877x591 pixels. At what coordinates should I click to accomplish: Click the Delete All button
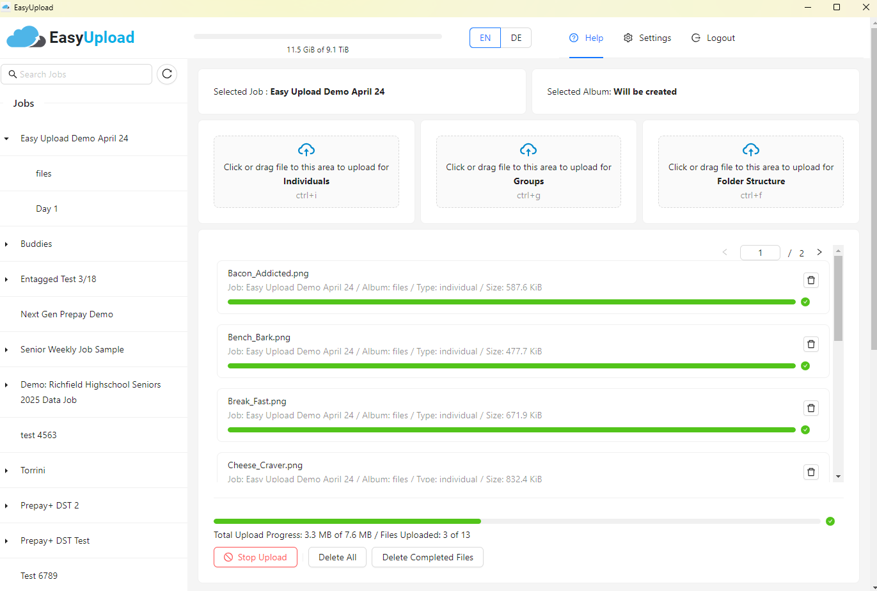tap(337, 557)
